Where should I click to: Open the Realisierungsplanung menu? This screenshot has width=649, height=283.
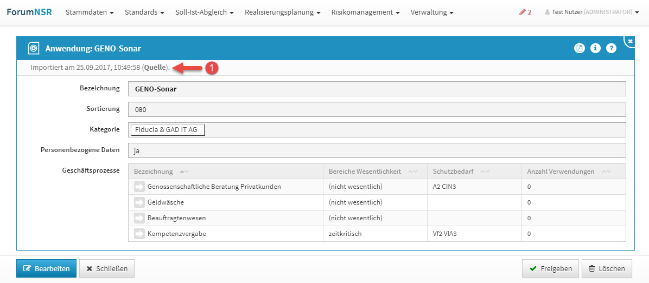pos(282,12)
